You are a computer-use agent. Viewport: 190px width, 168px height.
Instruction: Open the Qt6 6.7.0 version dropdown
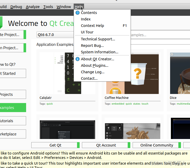pyautogui.click(x=55, y=35)
